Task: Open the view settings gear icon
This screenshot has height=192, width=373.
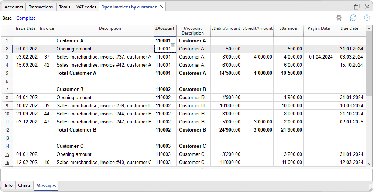Action: [x=339, y=18]
